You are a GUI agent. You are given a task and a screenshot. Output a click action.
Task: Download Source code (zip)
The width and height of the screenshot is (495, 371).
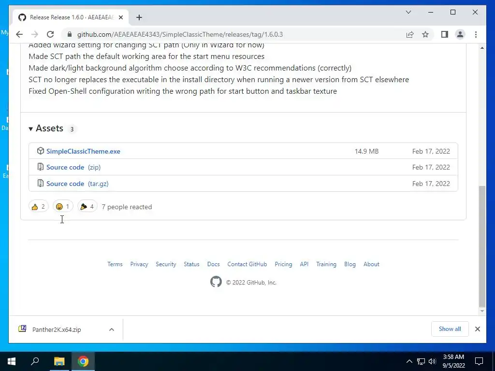pyautogui.click(x=73, y=167)
